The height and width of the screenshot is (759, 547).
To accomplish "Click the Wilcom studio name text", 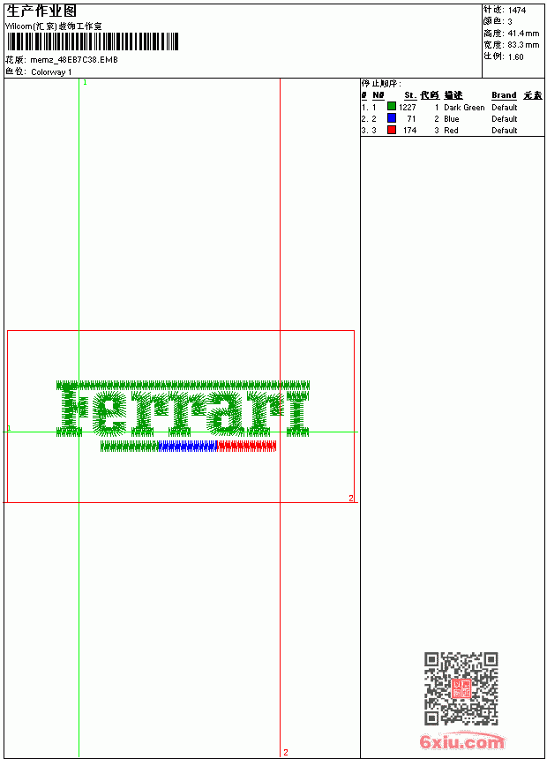I will coord(54,26).
